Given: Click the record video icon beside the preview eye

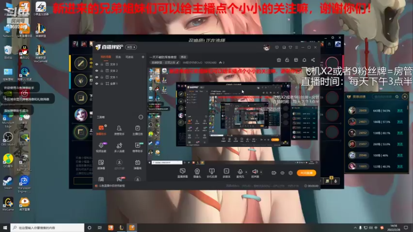Looking at the screenshot, I should (x=274, y=173).
